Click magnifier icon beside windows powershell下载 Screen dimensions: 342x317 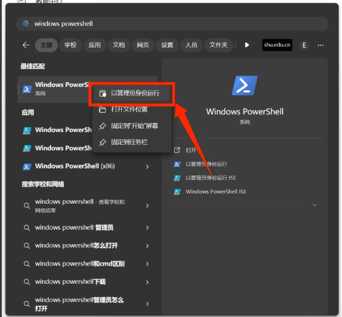(27, 282)
